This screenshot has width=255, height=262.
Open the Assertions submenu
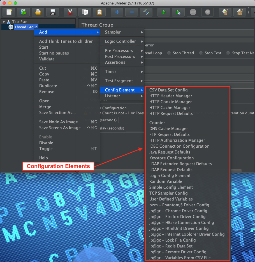(x=122, y=62)
